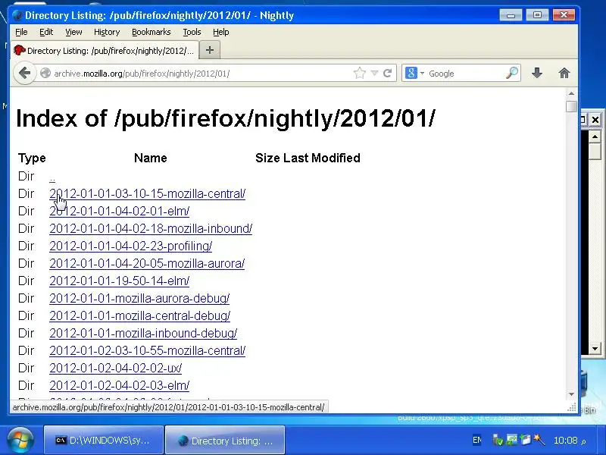Open 2012-01-01-mozilla-aurora-debug link
This screenshot has width=606, height=455.
point(139,298)
